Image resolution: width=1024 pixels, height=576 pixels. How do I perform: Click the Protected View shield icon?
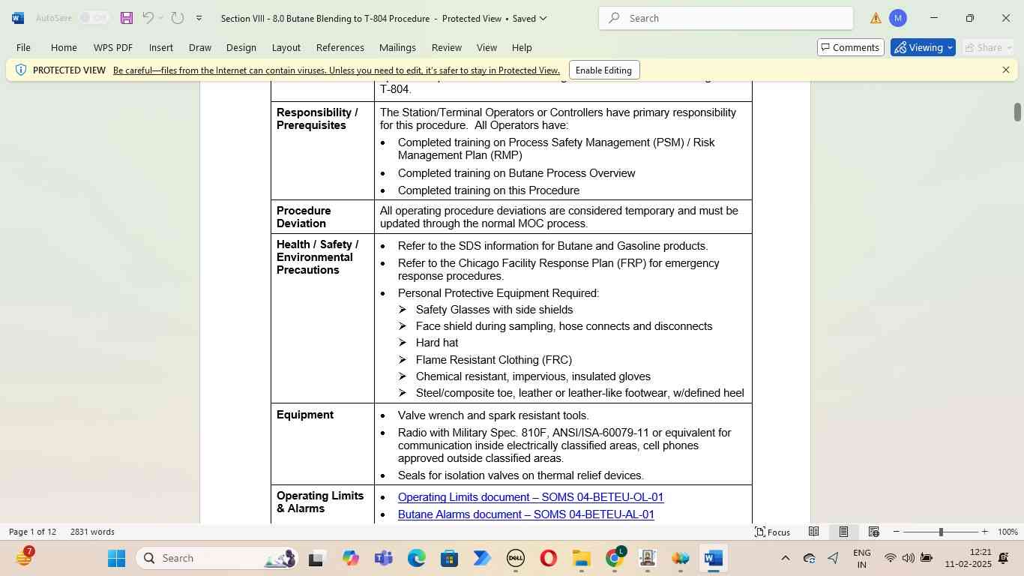click(x=21, y=70)
